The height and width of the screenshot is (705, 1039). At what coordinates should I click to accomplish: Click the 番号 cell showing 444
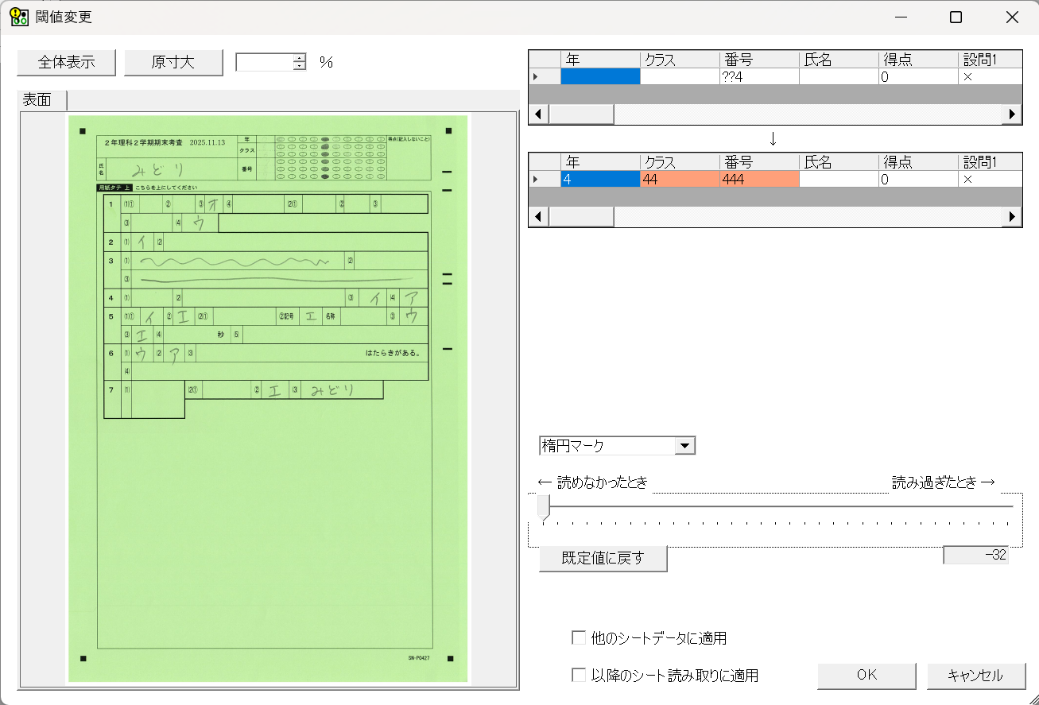click(x=758, y=180)
